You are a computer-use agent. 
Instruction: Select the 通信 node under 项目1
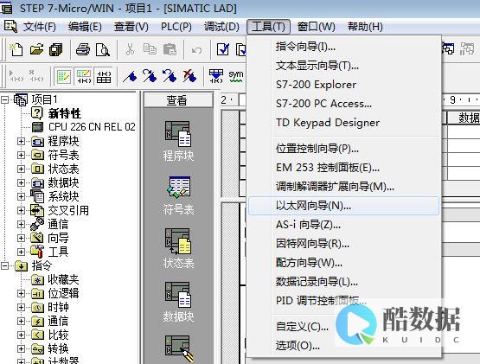pyautogui.click(x=58, y=224)
